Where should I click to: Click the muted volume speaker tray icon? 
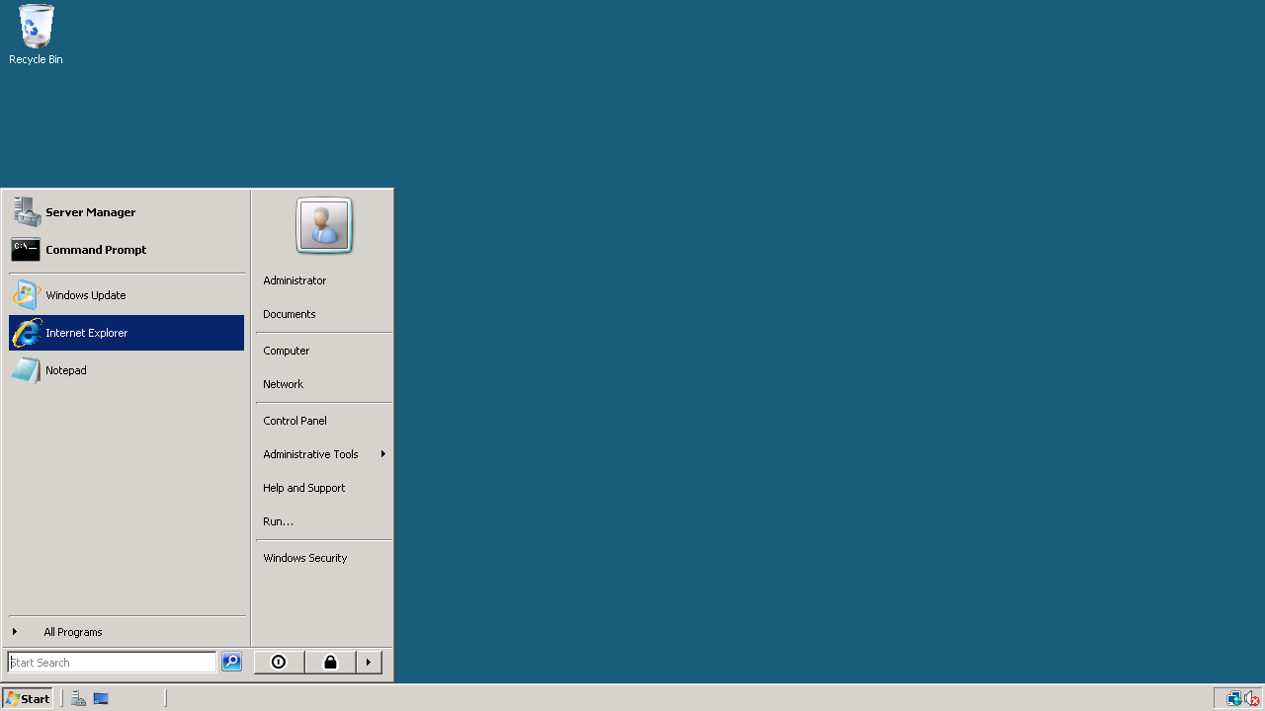pyautogui.click(x=1252, y=699)
